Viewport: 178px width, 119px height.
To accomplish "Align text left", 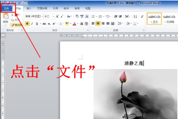I will tap(93, 24).
